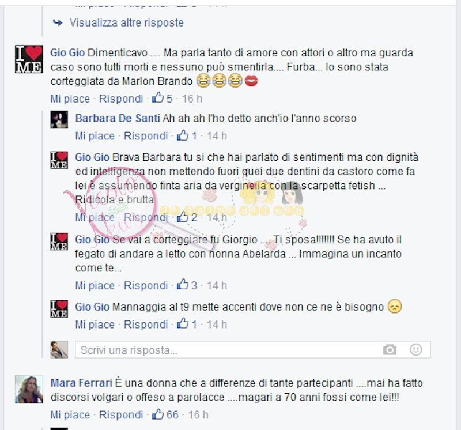The image size is (461, 430).
Task: Click Mi piace under Barbara De Santi's reply
Action: (x=95, y=136)
